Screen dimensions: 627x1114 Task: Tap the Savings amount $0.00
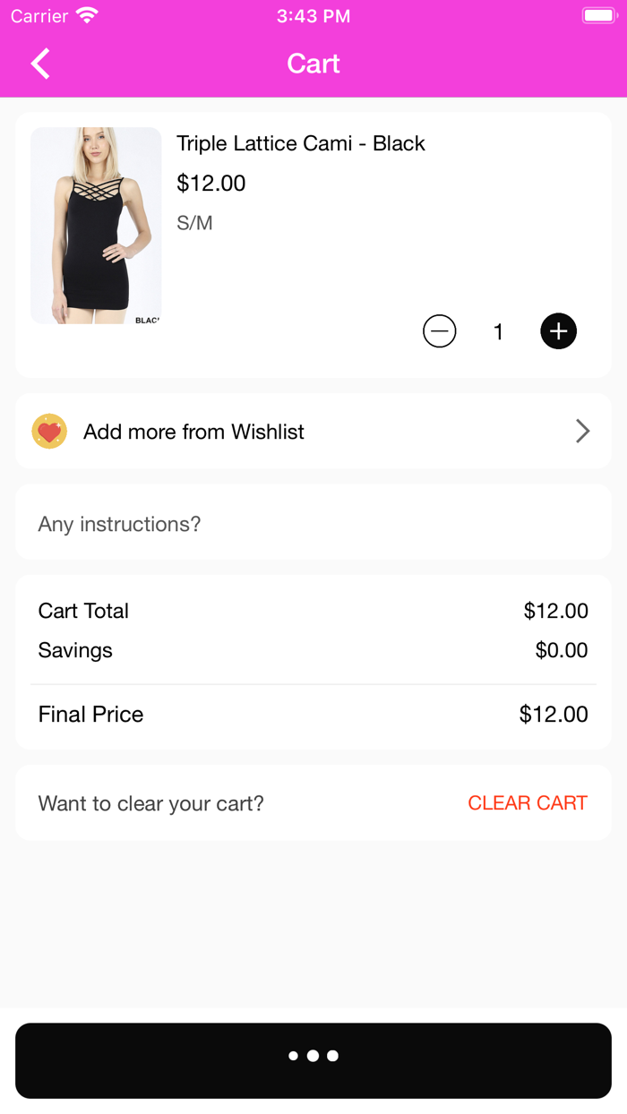(x=562, y=650)
